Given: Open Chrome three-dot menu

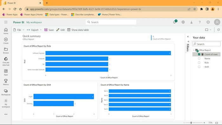Looking at the screenshot, I should [218, 9].
